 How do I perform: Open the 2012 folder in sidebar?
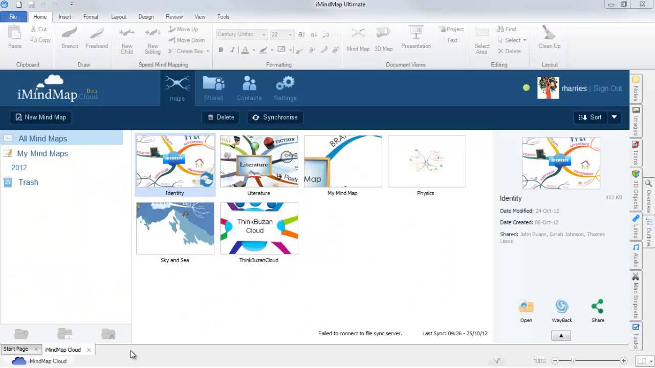19,168
